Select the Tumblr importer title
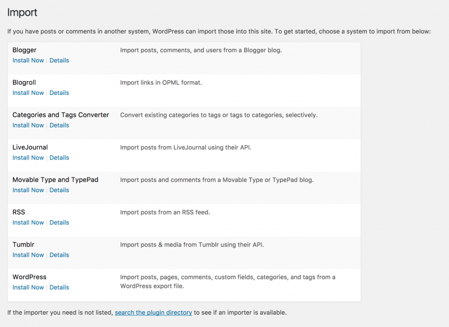This screenshot has height=327, width=449. click(x=23, y=244)
